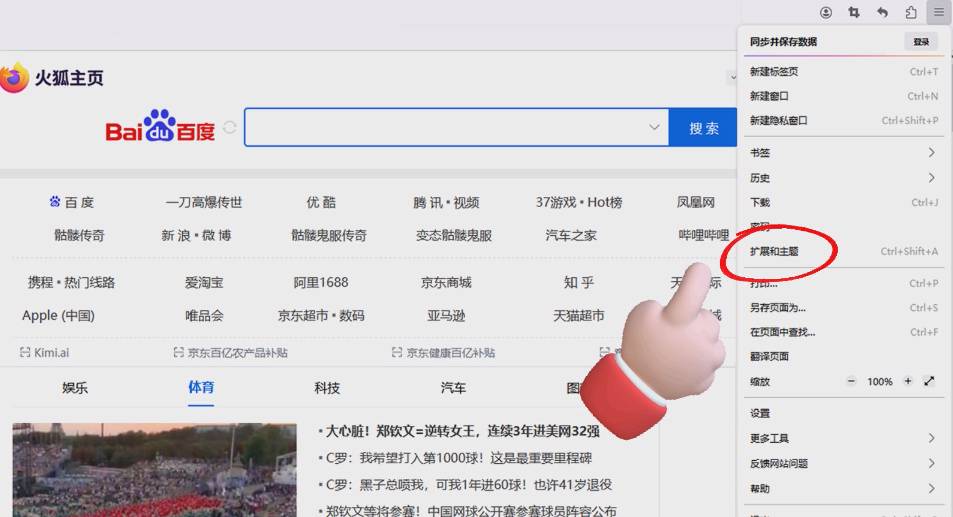Screen dimensions: 953x517
Task: Click the undo-arrow toolbar icon
Action: point(882,12)
